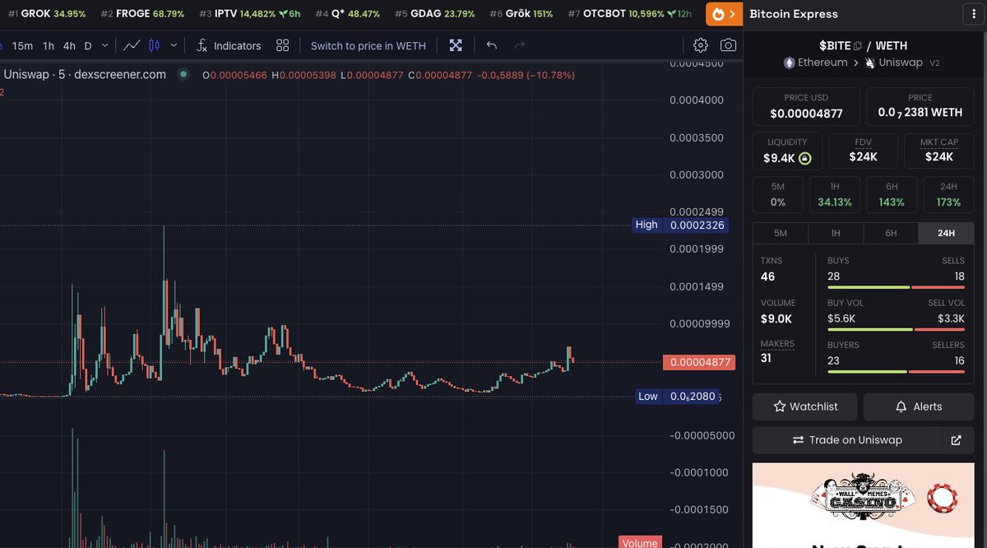The width and height of the screenshot is (987, 548).
Task: Open trending token #2 FROGE
Action: (x=141, y=14)
